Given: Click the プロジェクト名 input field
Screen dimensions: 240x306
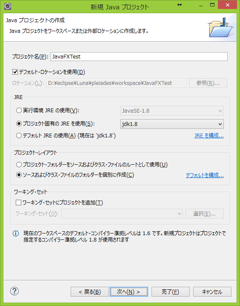Looking at the screenshot, I should [x=139, y=57].
